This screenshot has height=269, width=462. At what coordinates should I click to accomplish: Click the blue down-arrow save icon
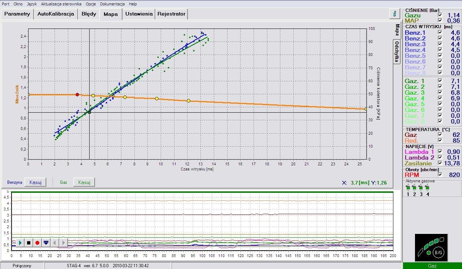pyautogui.click(x=46, y=243)
